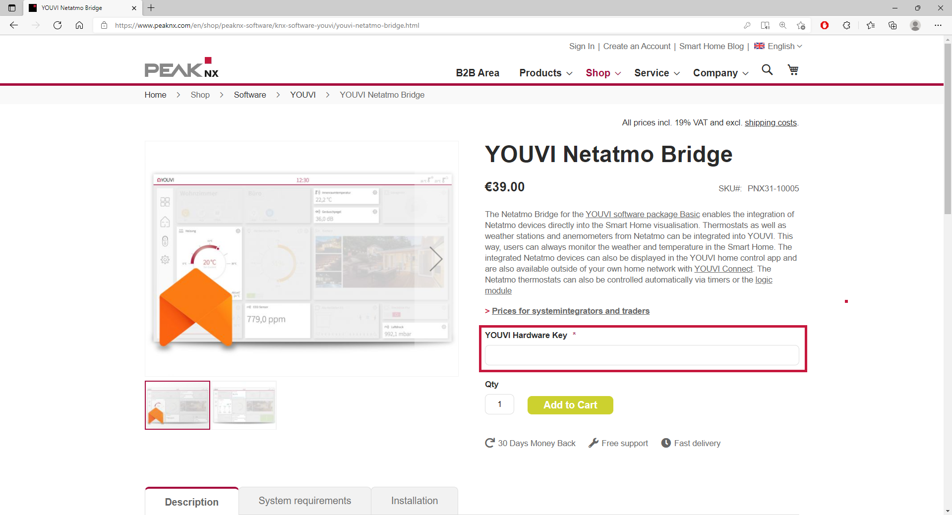The image size is (952, 515).
Task: Open the site search magnifier icon
Action: tap(767, 70)
